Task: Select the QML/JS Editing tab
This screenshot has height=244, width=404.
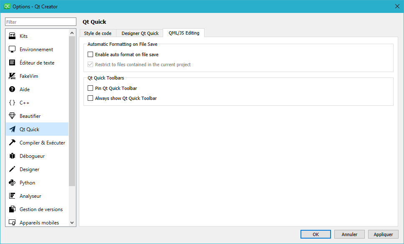Action: (184, 33)
